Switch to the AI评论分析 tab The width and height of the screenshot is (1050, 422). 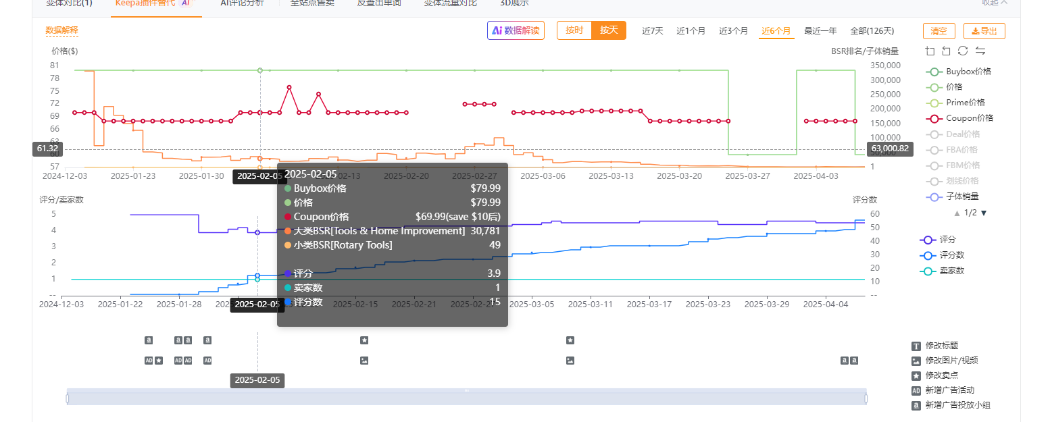[243, 3]
